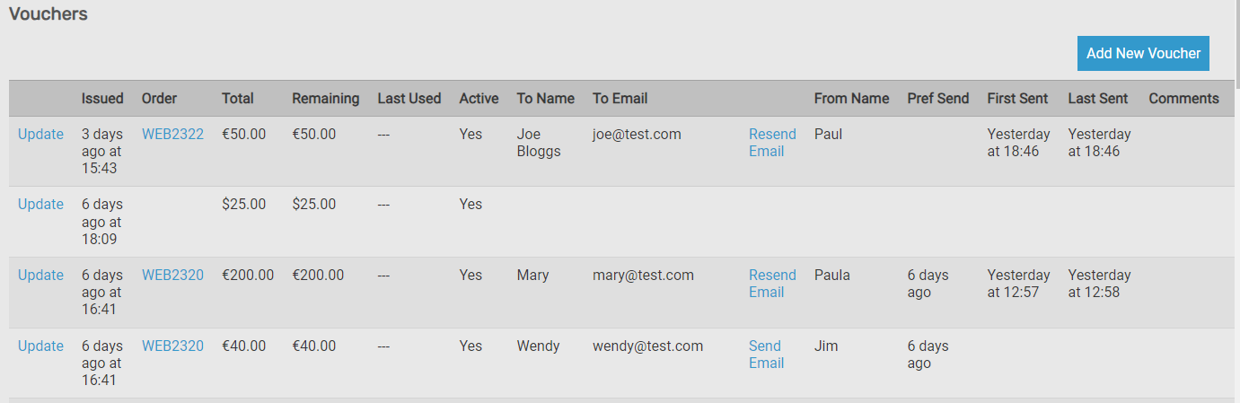Open order WEB2320 in Mary's row
1240x403 pixels.
pyautogui.click(x=172, y=275)
